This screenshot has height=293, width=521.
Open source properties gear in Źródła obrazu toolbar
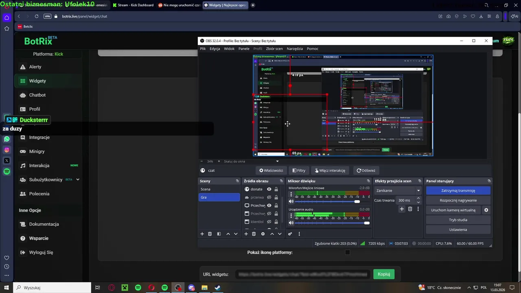click(263, 234)
